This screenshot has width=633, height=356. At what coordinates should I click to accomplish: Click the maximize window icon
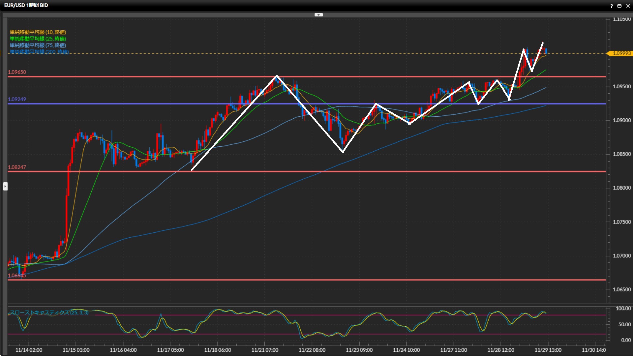pyautogui.click(x=619, y=6)
